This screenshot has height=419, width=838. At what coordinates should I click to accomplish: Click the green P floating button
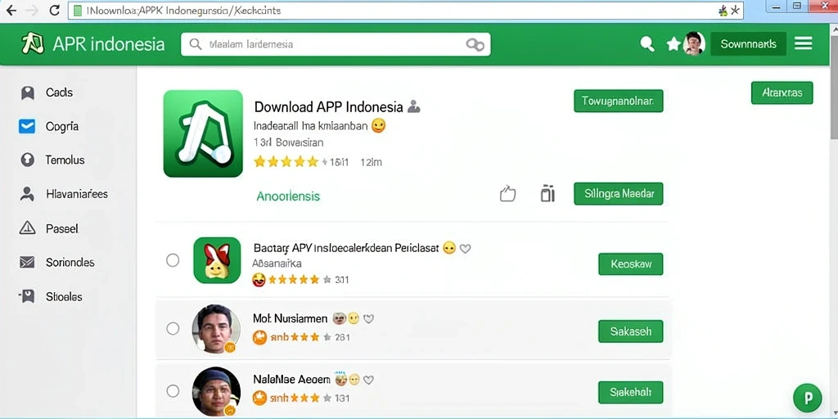[x=808, y=398]
